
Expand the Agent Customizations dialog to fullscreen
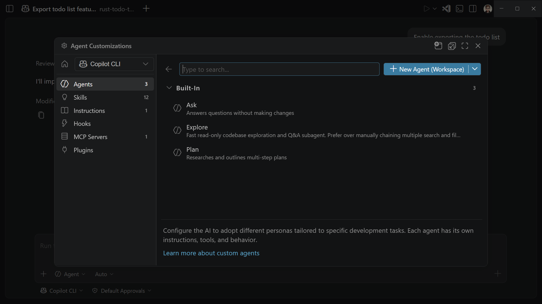click(x=465, y=46)
